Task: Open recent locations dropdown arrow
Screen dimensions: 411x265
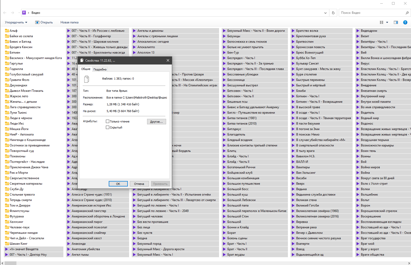Action: (x=19, y=13)
